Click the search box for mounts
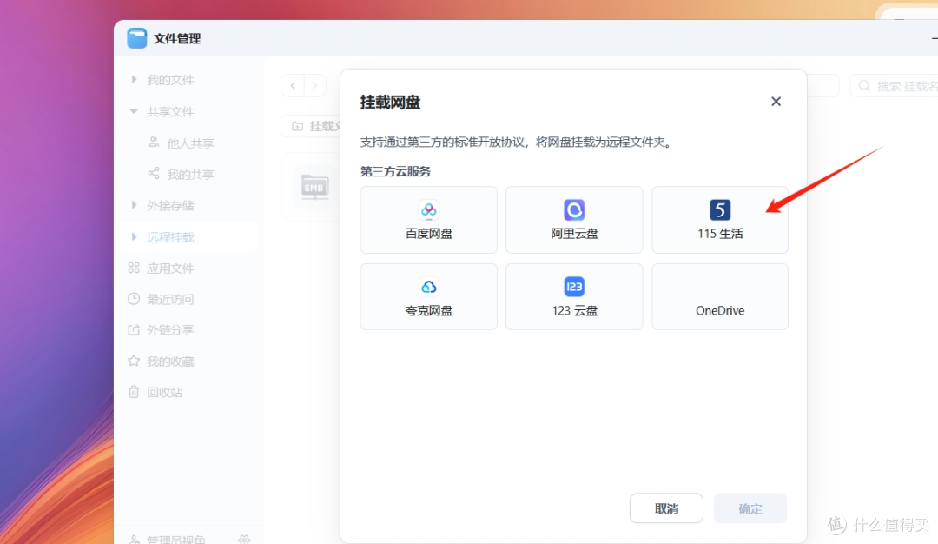Image resolution: width=938 pixels, height=544 pixels. (894, 85)
